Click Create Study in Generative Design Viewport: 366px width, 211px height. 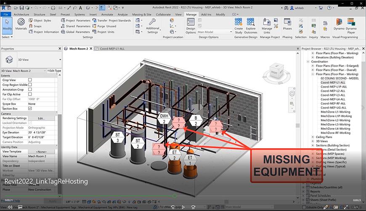239,26
